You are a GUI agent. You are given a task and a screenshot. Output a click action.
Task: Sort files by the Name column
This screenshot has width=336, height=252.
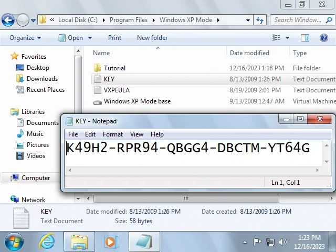click(101, 53)
